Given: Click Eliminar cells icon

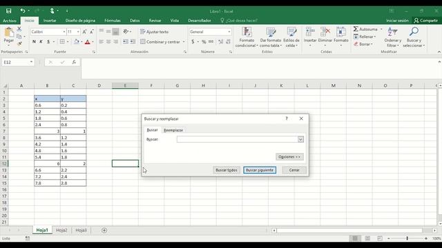Looking at the screenshot, I should click(325, 32).
